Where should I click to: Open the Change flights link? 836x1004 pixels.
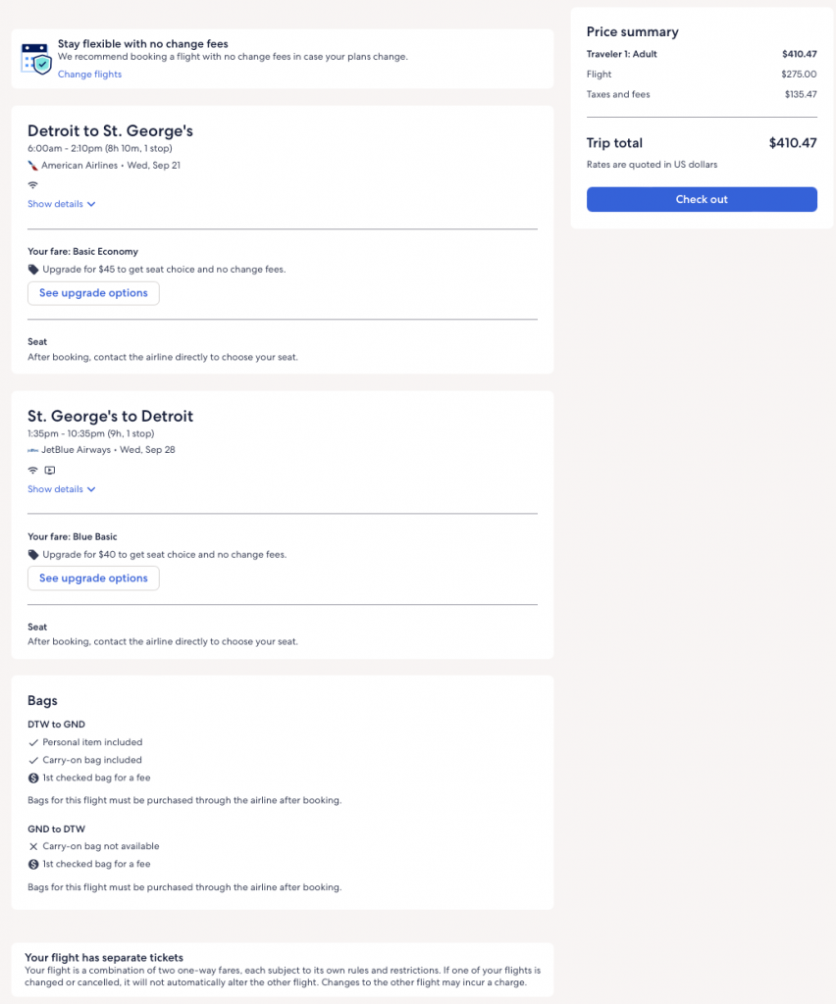(x=89, y=75)
